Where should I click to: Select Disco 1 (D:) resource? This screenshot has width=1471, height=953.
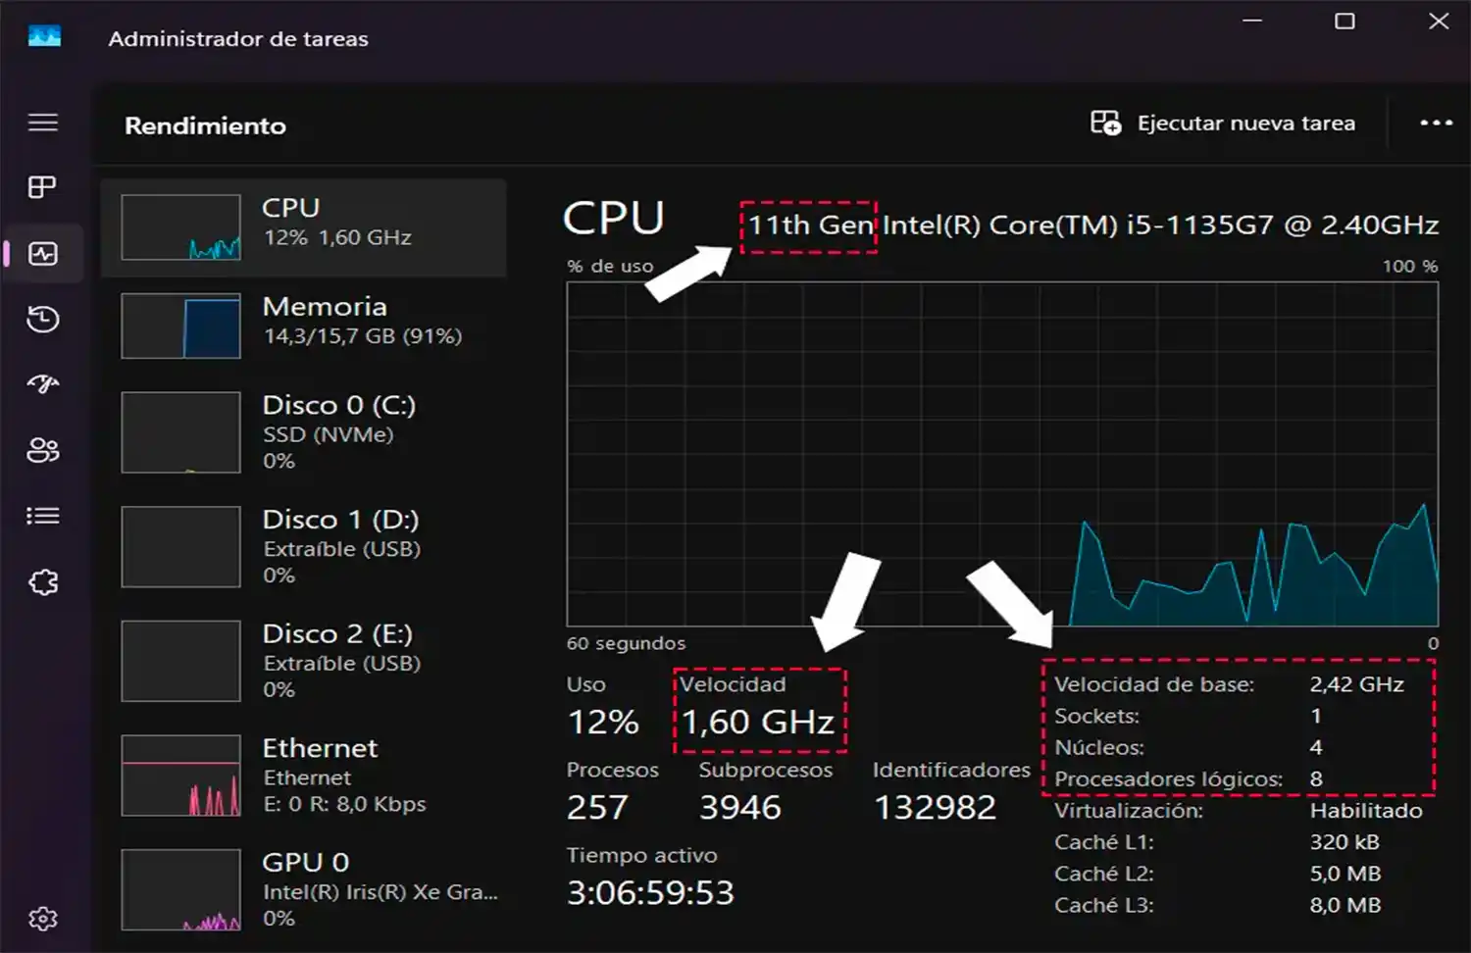304,546
